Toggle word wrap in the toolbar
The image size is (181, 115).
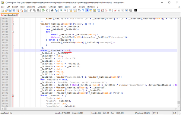pyautogui.click(x=79, y=11)
